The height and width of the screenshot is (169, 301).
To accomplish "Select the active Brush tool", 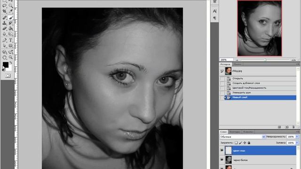I will [10, 18].
